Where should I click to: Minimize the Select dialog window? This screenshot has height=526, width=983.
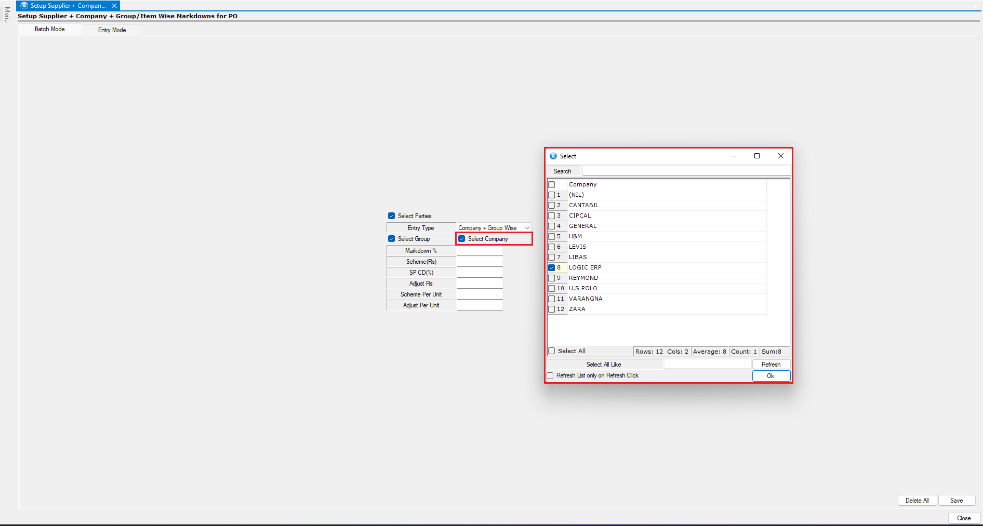click(x=734, y=156)
